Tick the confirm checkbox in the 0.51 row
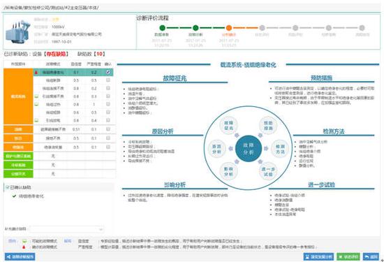 coord(108,129)
